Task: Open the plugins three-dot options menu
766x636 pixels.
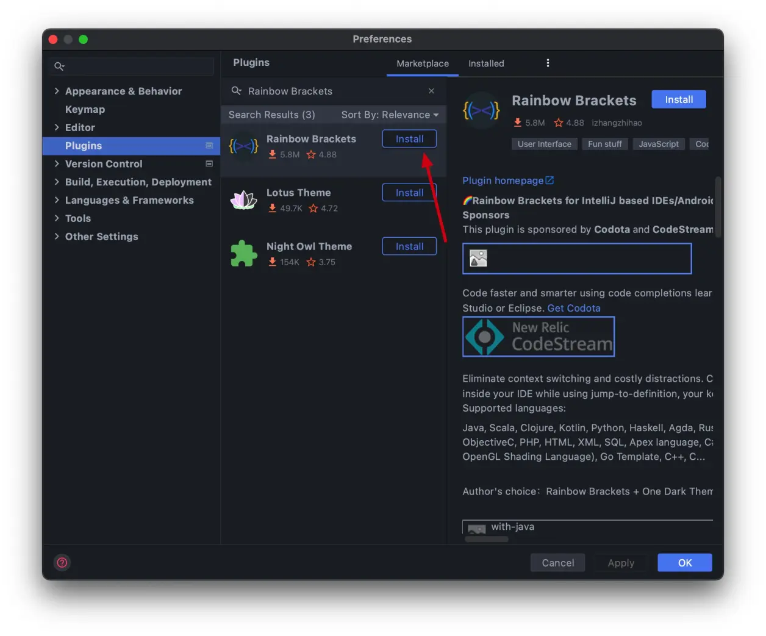Action: (548, 63)
